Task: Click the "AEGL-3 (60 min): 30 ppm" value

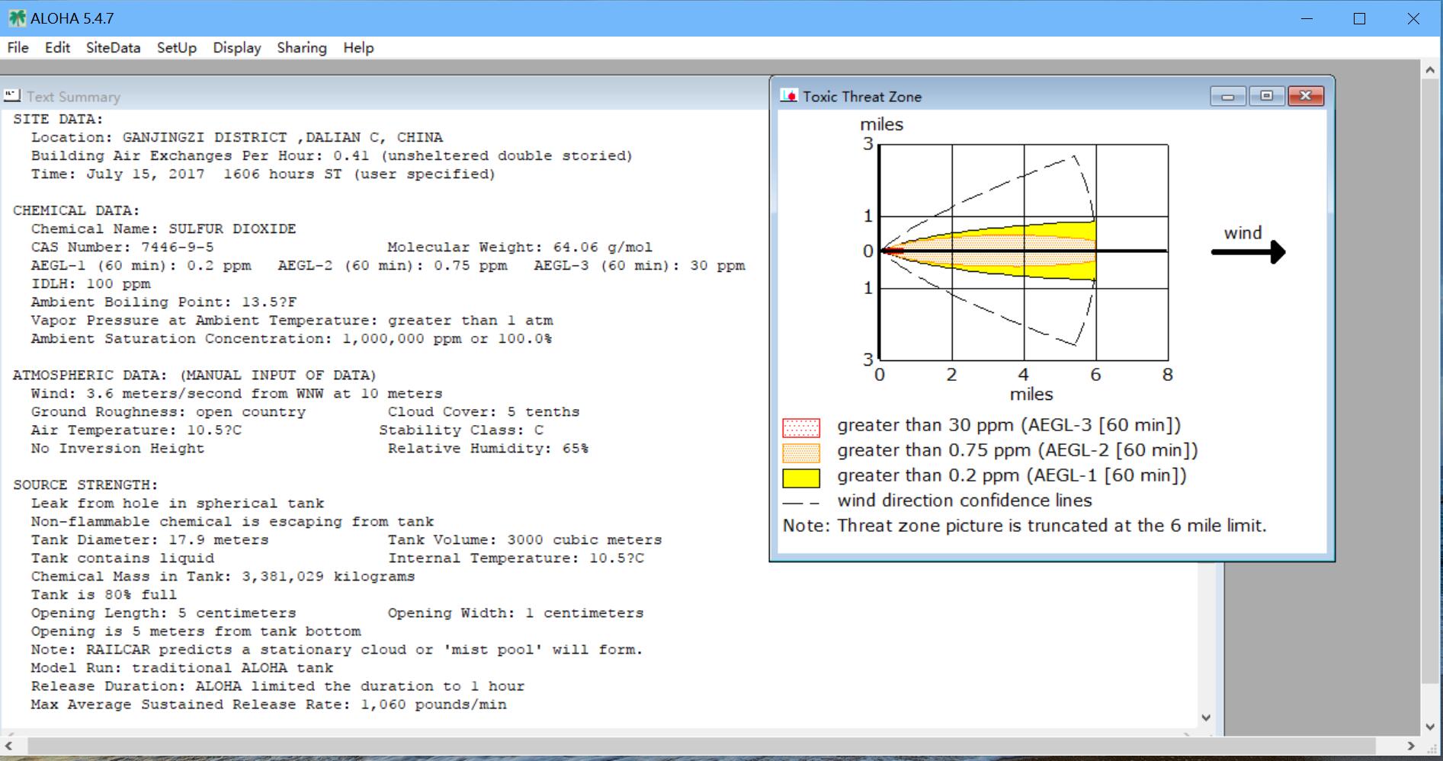Action: [x=640, y=266]
